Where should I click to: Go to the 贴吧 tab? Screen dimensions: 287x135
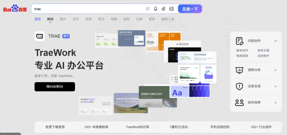(126, 19)
